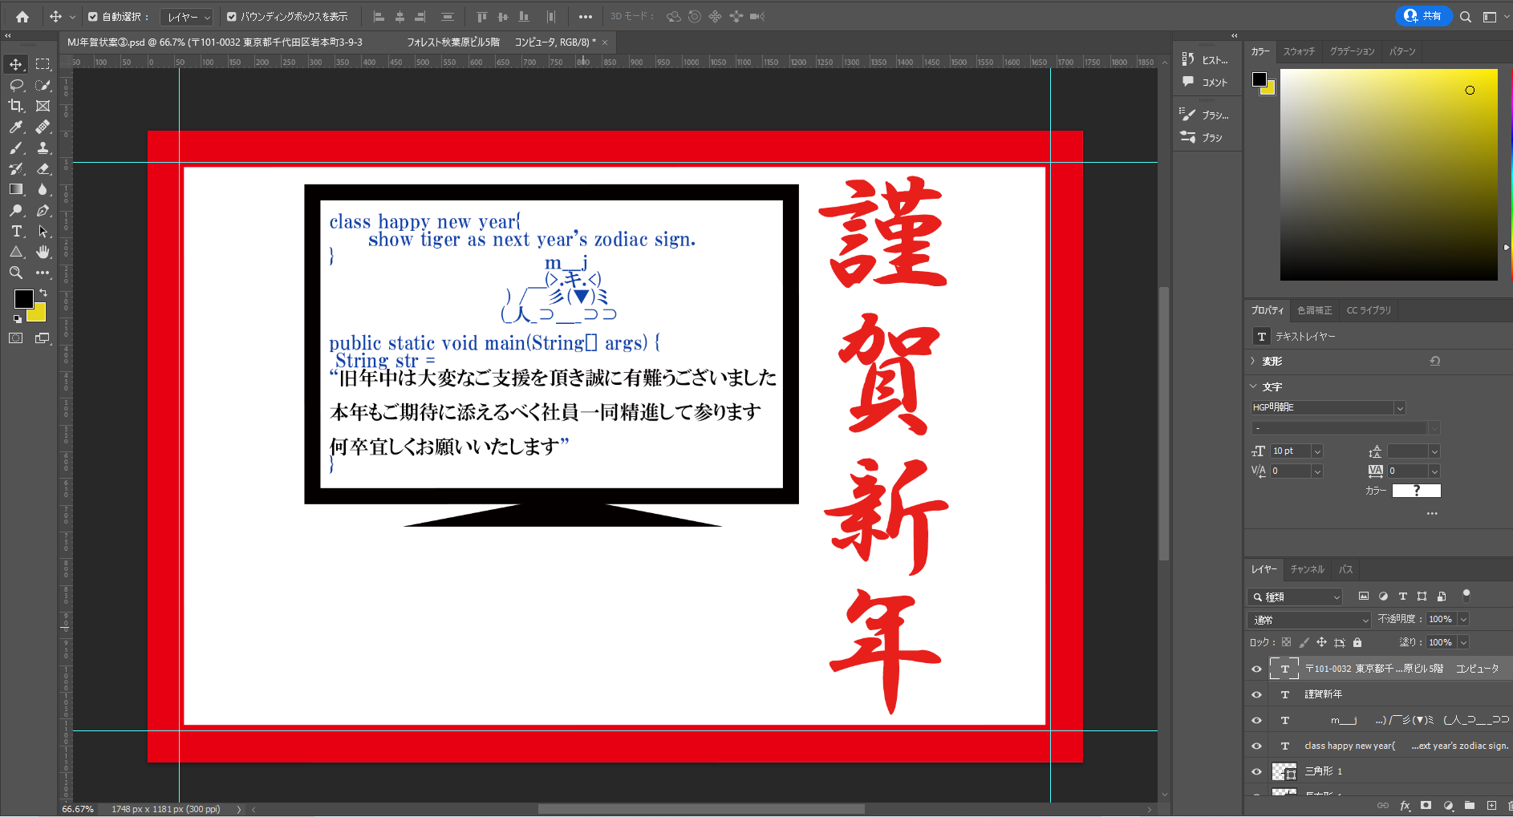
Task: Select the Eraser tool
Action: pos(43,168)
